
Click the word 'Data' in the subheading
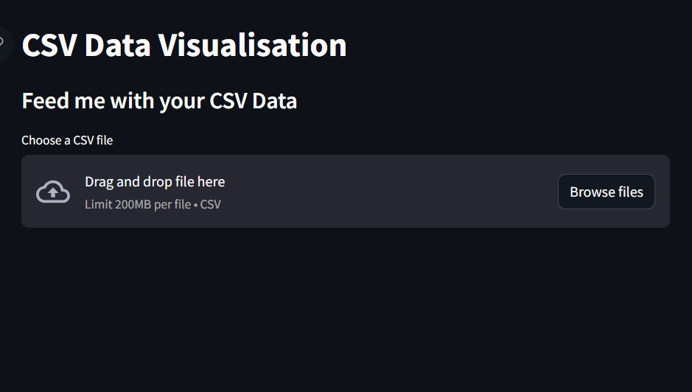click(274, 101)
